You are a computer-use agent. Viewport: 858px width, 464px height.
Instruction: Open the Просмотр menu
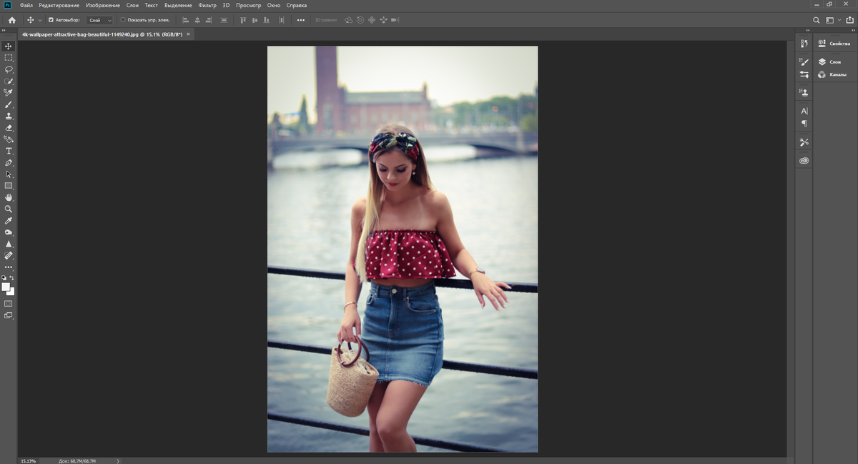(249, 5)
